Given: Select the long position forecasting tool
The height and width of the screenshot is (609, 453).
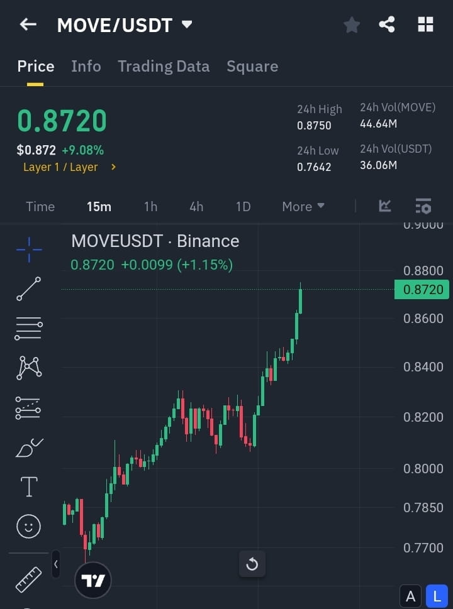Looking at the screenshot, I should pyautogui.click(x=28, y=408).
